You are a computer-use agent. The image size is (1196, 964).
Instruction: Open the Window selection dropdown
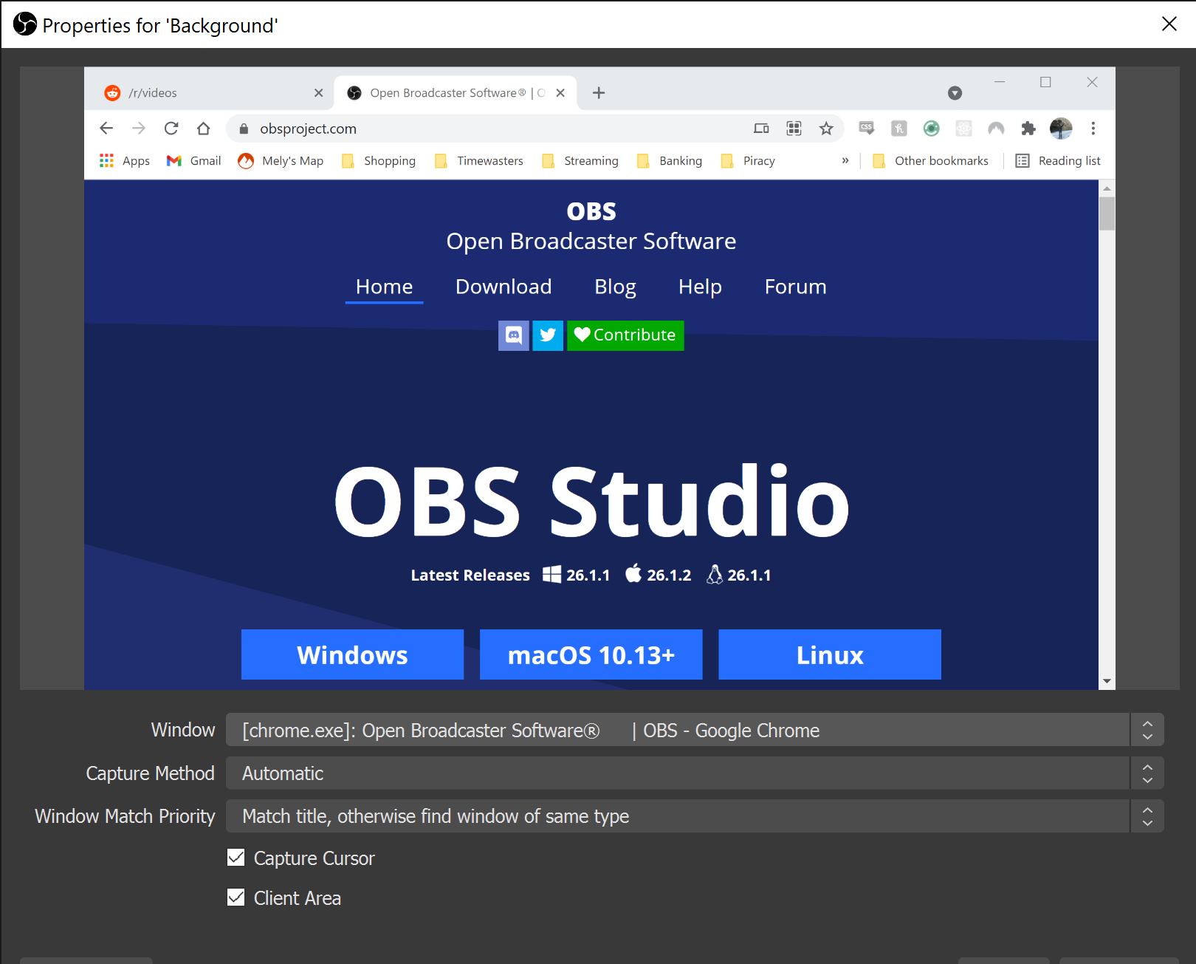695,730
